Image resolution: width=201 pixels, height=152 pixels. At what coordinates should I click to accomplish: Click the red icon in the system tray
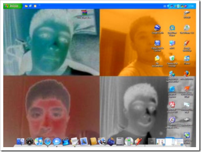[186, 6]
